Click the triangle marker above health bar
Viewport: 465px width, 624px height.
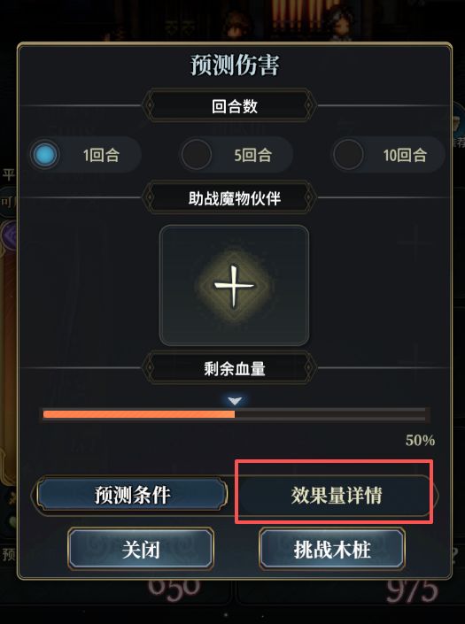pyautogui.click(x=235, y=401)
